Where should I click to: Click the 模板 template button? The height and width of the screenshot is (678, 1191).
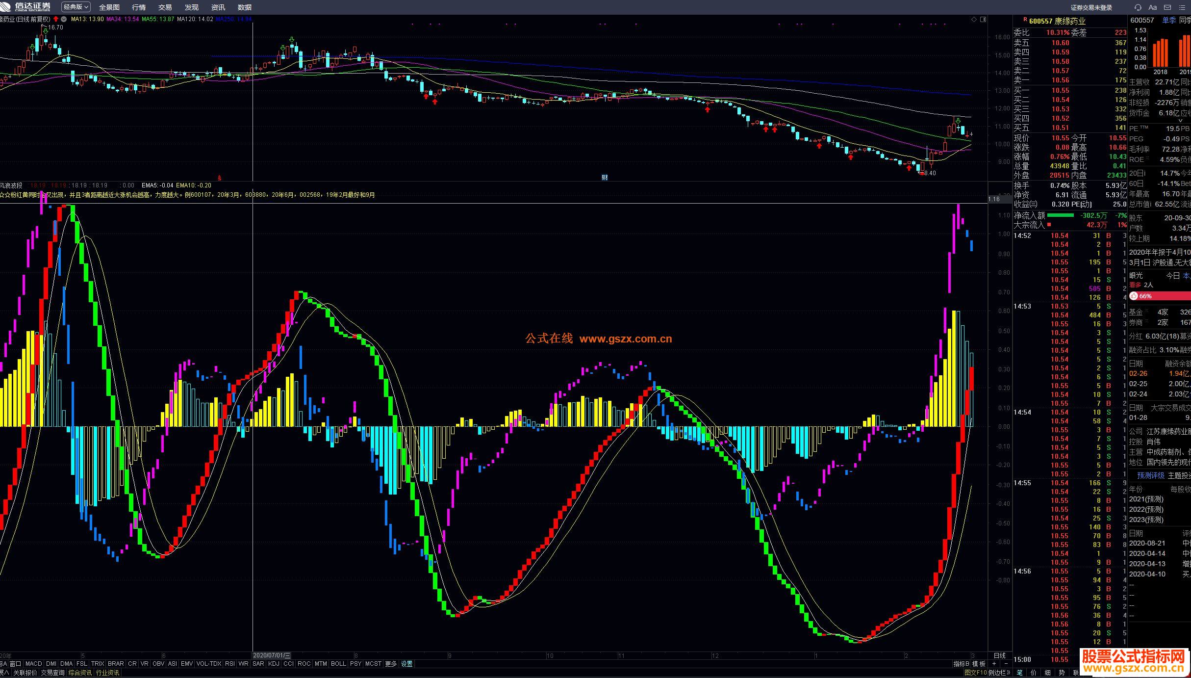coord(979,664)
